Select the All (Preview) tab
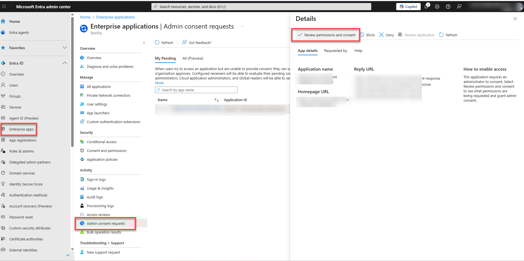The height and width of the screenshot is (261, 524). pos(193,59)
